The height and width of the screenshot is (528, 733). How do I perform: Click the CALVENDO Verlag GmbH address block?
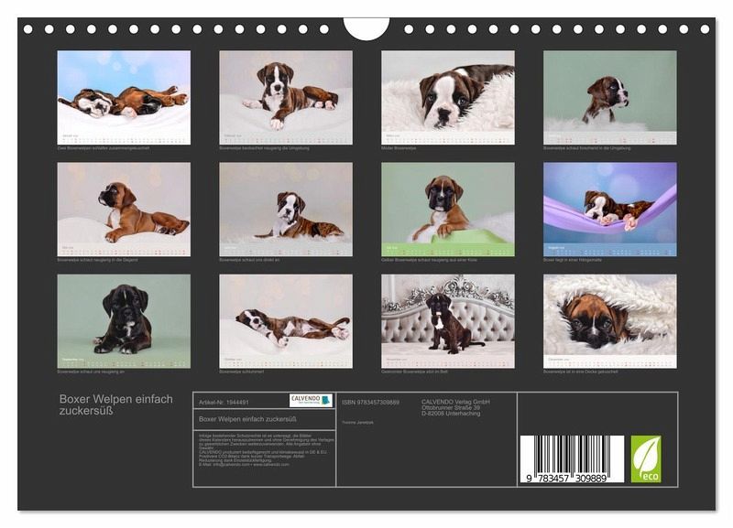point(456,407)
